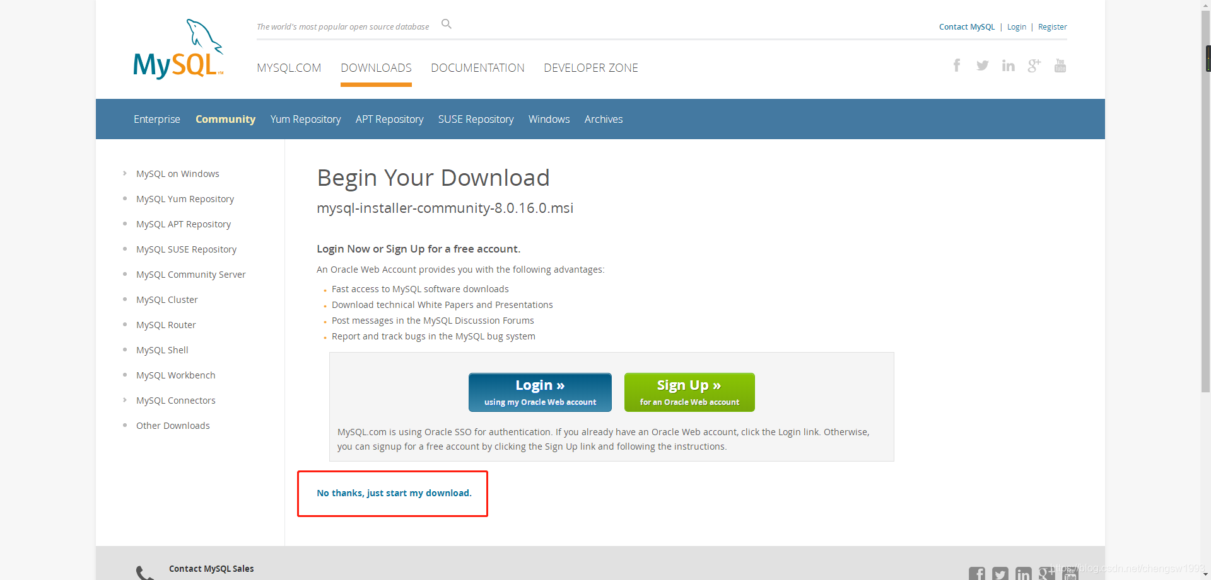This screenshot has width=1211, height=580.
Task: Expand the MySQL on Windows arrow
Action: [x=125, y=173]
